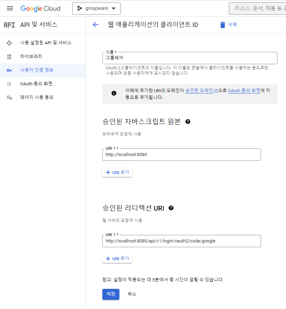Select the 사용자 인증 정보 key icon
This screenshot has width=286, height=309.
tap(10, 70)
